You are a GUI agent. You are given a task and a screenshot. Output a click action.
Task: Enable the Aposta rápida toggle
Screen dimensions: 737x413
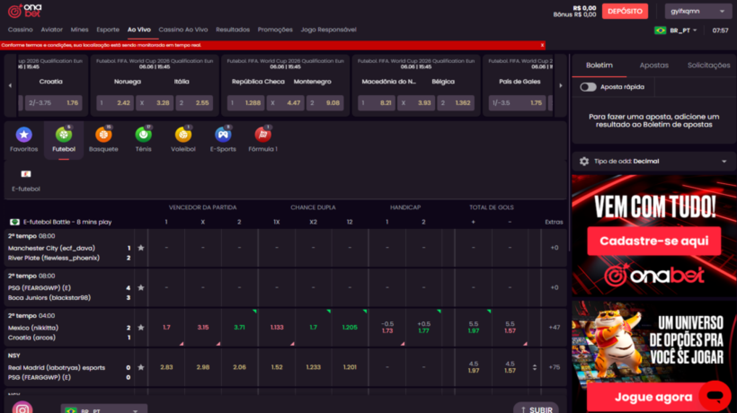(x=588, y=87)
